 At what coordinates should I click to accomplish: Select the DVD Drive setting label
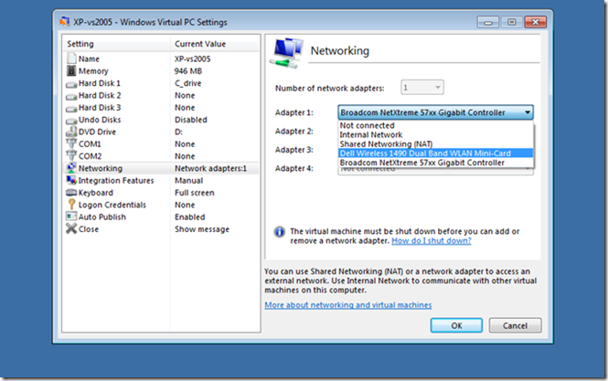97,132
